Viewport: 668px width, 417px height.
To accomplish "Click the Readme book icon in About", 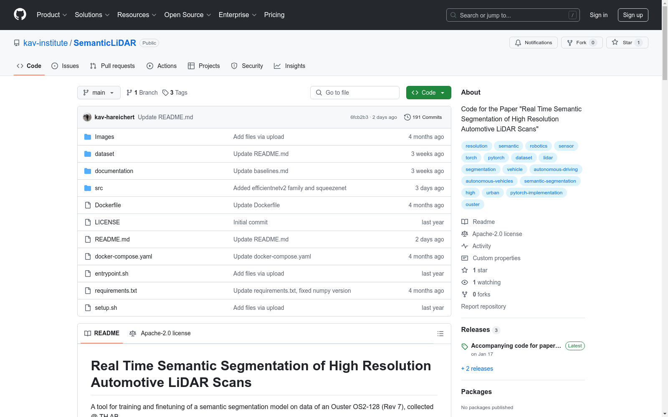I will click(x=465, y=222).
